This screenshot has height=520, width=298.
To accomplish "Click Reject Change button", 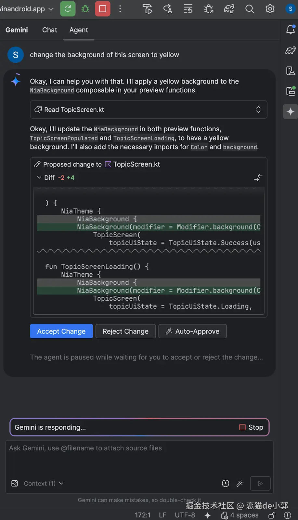I will pos(125,331).
